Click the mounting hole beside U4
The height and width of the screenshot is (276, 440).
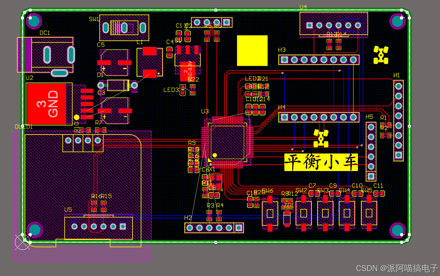click(397, 21)
